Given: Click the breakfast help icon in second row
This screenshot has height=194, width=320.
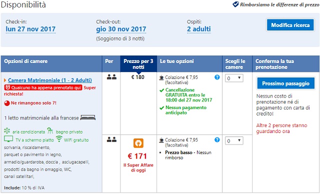Looking at the screenshot, I should coord(217,139).
